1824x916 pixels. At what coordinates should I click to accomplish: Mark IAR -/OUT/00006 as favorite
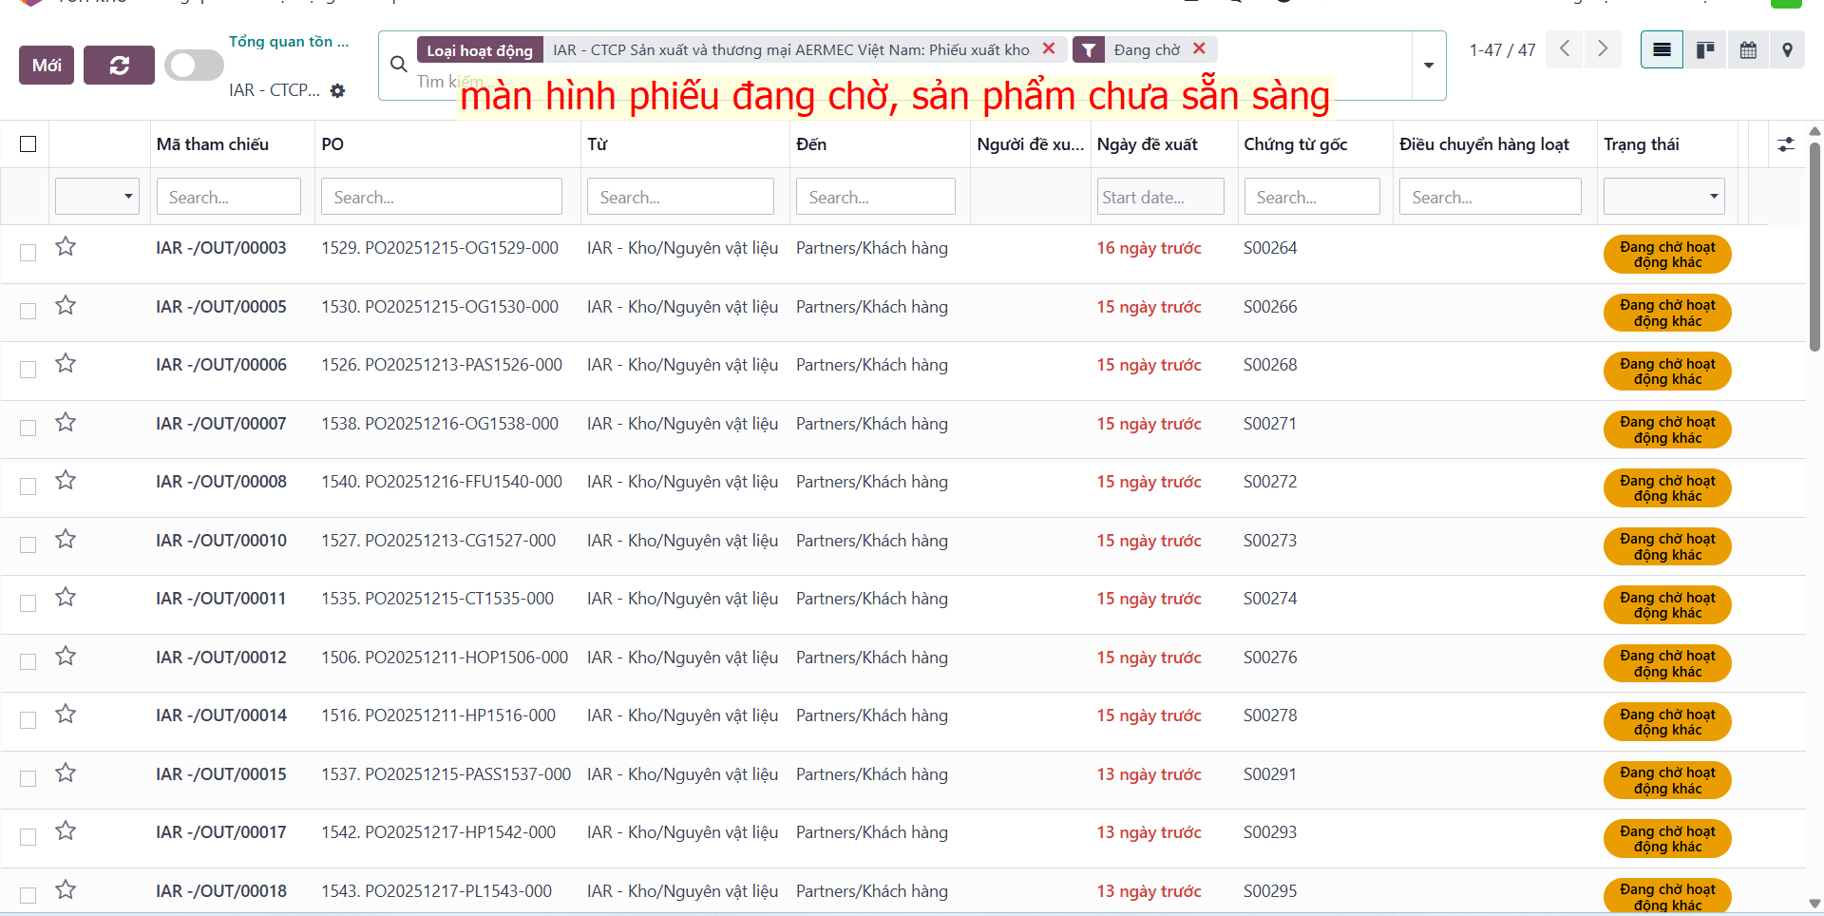pos(66,364)
